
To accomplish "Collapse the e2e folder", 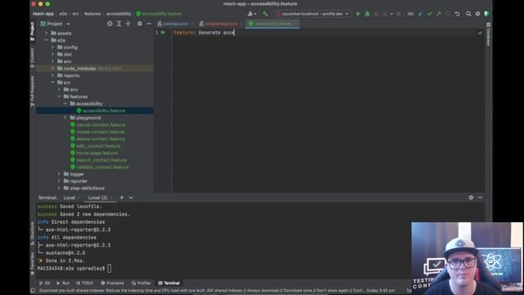I will tap(46, 40).
